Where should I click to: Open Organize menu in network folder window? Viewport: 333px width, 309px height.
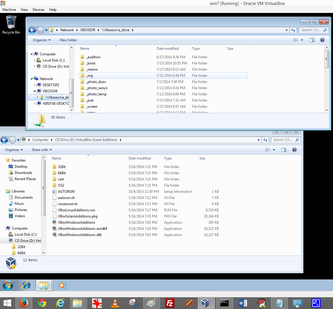[42, 40]
